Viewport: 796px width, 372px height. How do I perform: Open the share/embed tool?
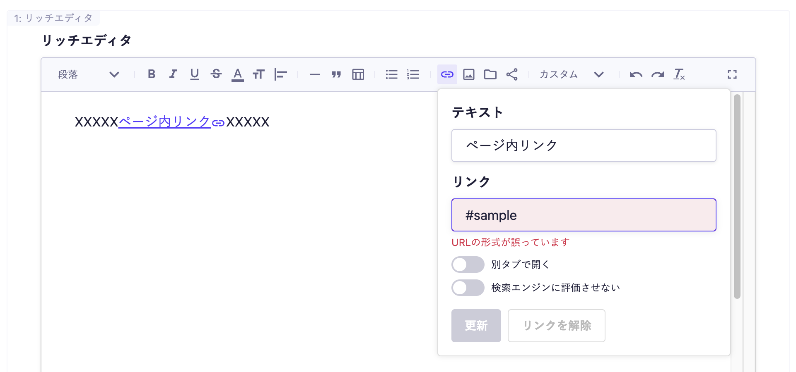[512, 74]
